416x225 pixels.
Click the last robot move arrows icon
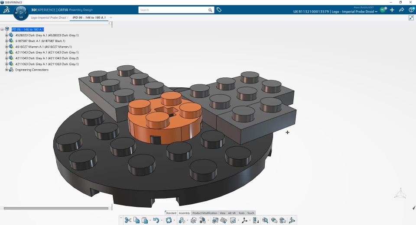click(292, 220)
